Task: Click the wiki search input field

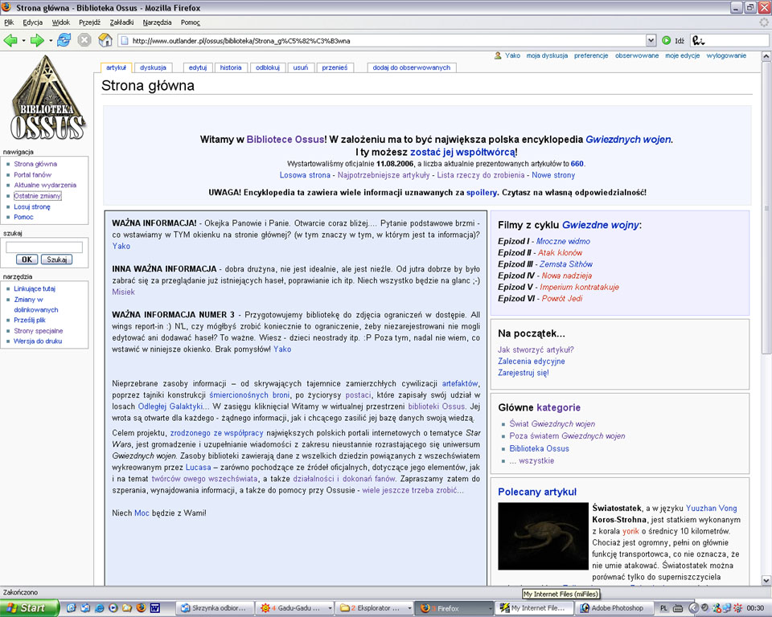Action: click(44, 247)
